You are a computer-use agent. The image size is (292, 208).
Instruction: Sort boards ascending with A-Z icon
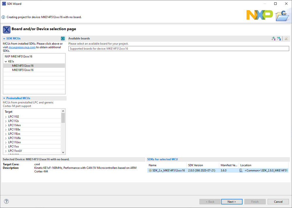coord(273,39)
